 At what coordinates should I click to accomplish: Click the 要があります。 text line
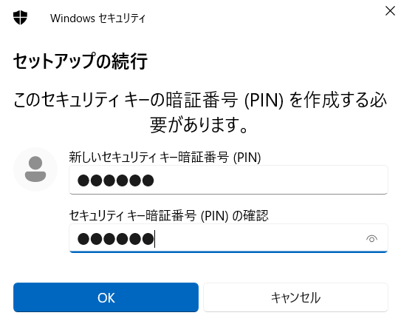tap(199, 125)
